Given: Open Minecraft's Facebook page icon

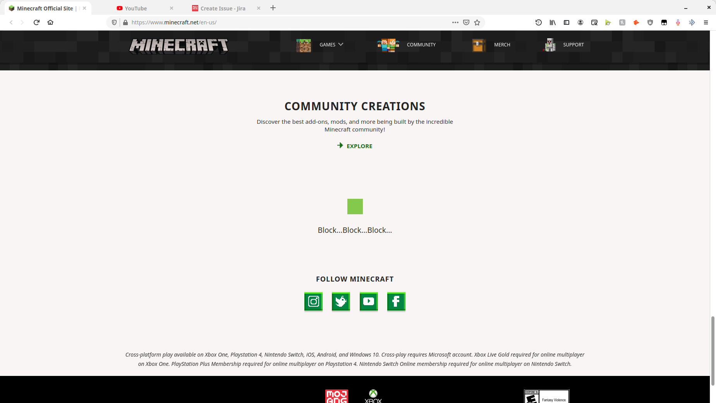Looking at the screenshot, I should (x=396, y=301).
